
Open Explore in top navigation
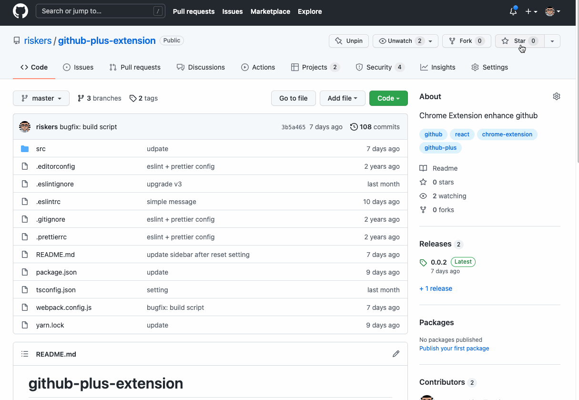pyautogui.click(x=310, y=11)
